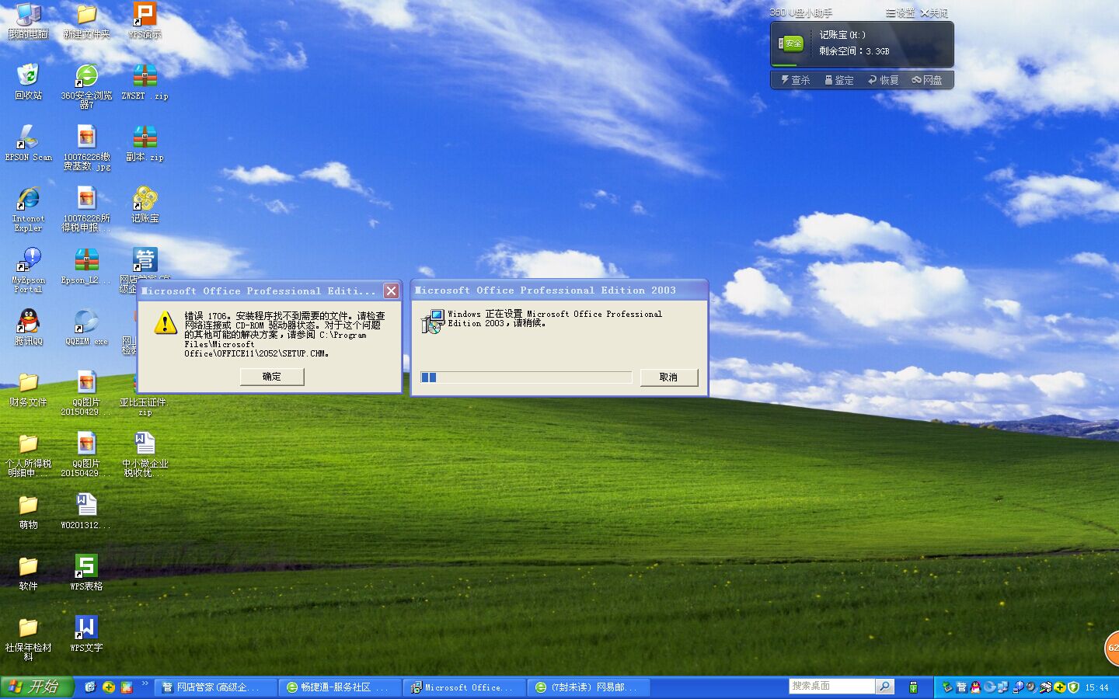
Task: Select the 亚比玉证件.zip label on the desktop
Action: click(143, 407)
